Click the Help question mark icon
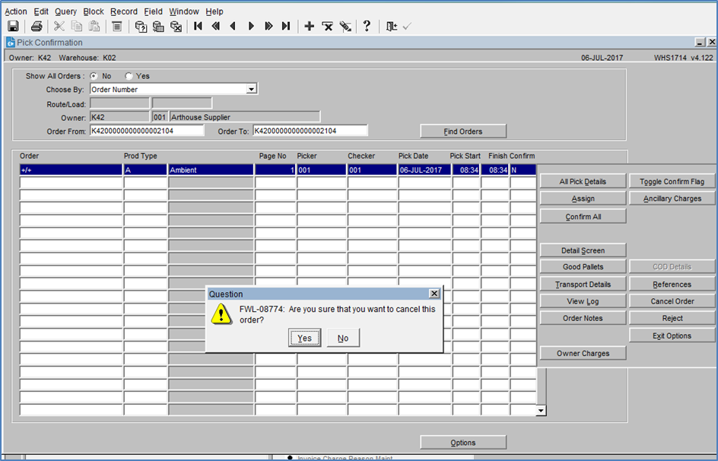Viewport: 718px width, 461px height. pyautogui.click(x=367, y=26)
